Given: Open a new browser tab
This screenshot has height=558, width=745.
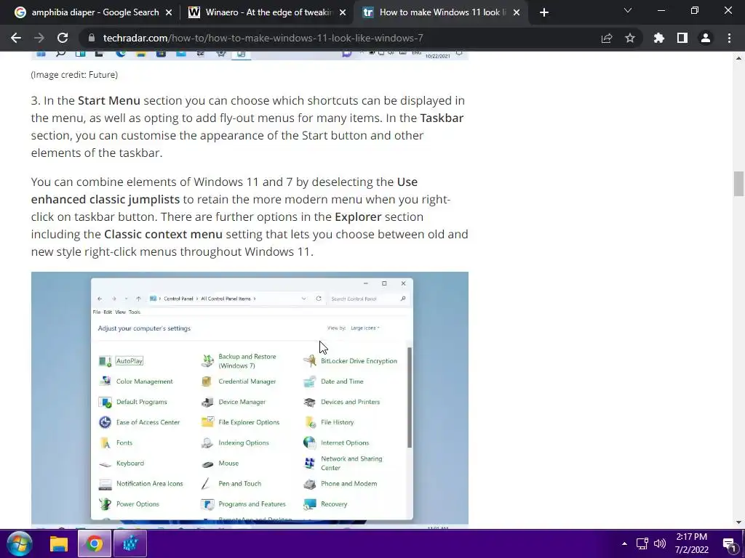Looking at the screenshot, I should (544, 12).
